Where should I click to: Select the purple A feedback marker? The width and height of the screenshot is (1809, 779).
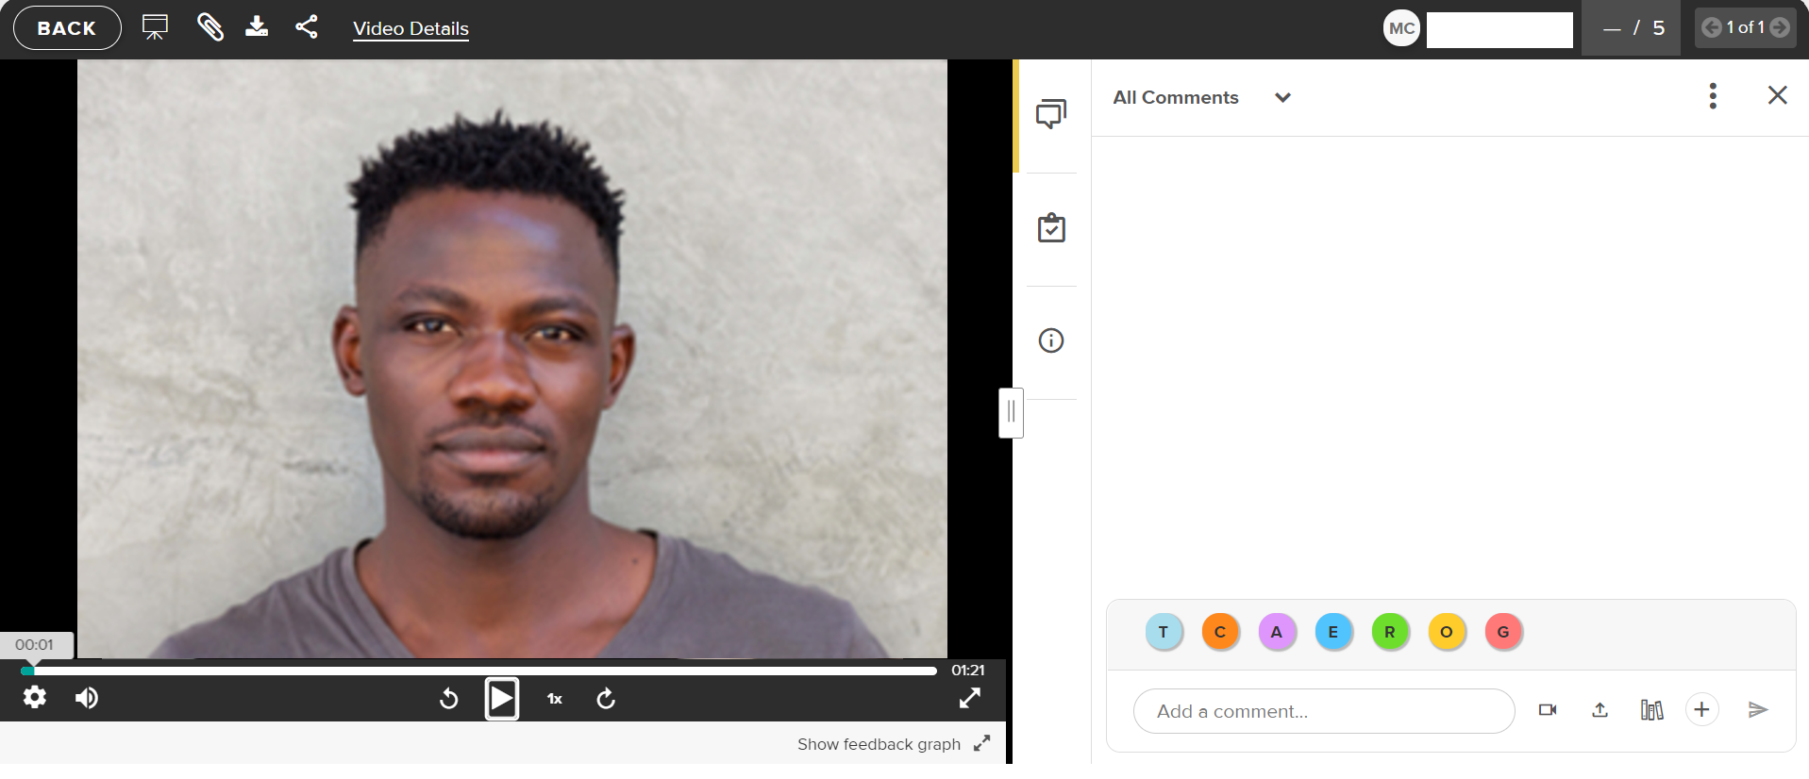(1277, 632)
